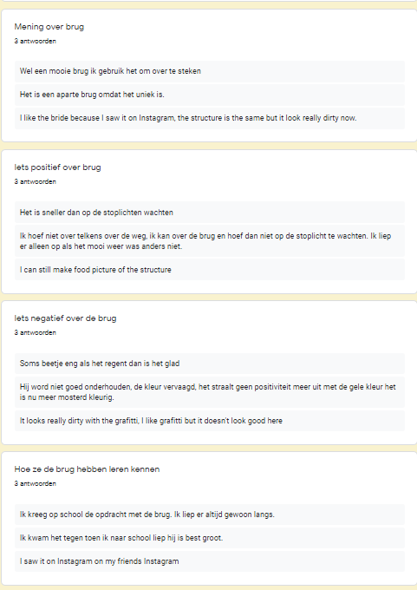Click the 'Iets positief over brug' heading
Screen dimensions: 417x590
coord(57,167)
